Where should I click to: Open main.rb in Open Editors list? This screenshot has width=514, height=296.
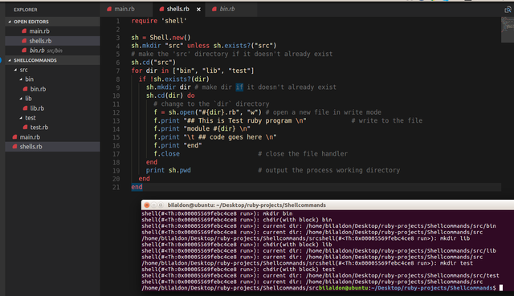52,31
